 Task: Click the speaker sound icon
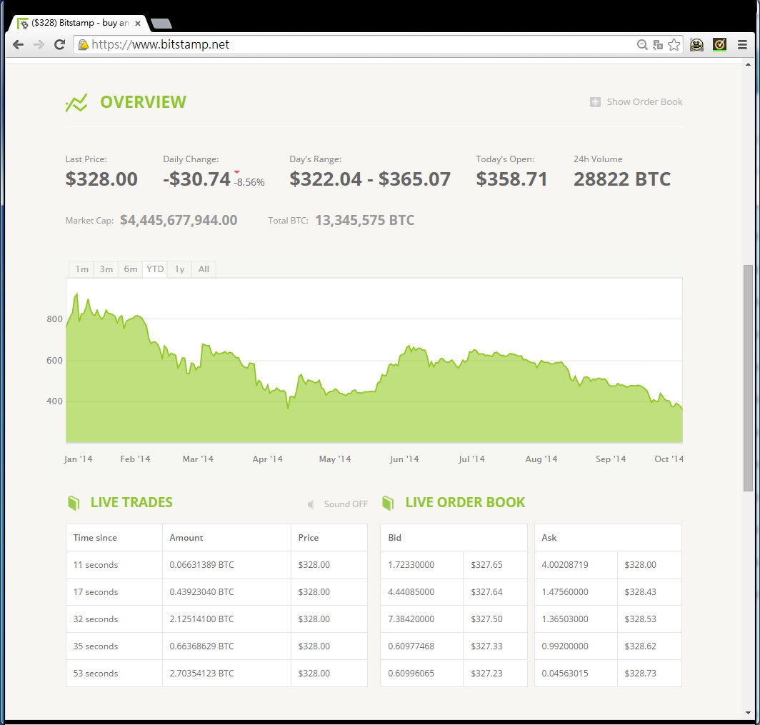point(311,504)
